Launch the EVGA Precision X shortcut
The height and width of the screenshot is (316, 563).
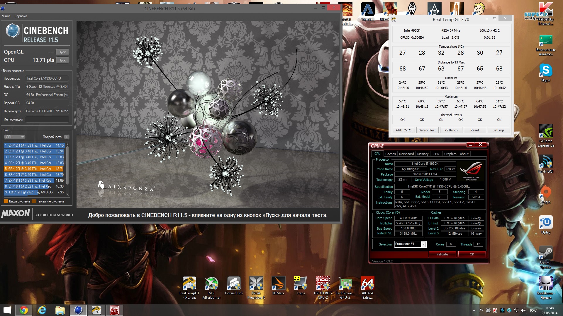256,288
